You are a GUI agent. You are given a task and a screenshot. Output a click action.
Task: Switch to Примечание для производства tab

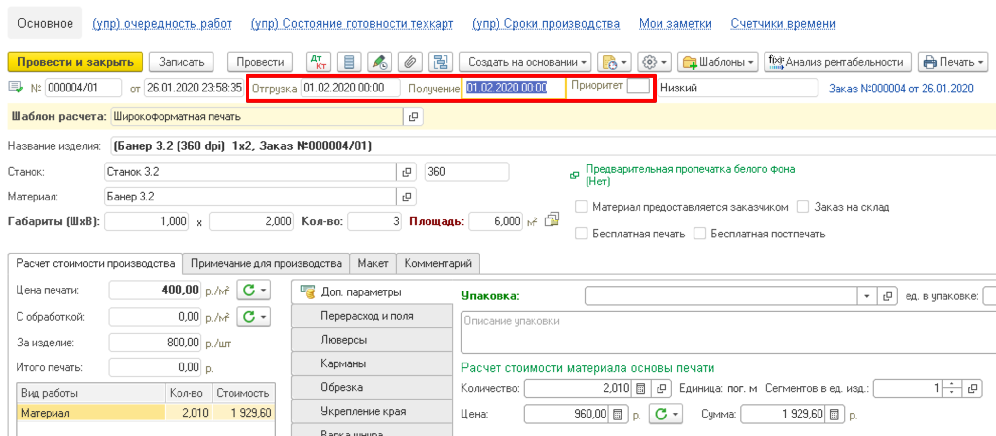click(x=266, y=263)
